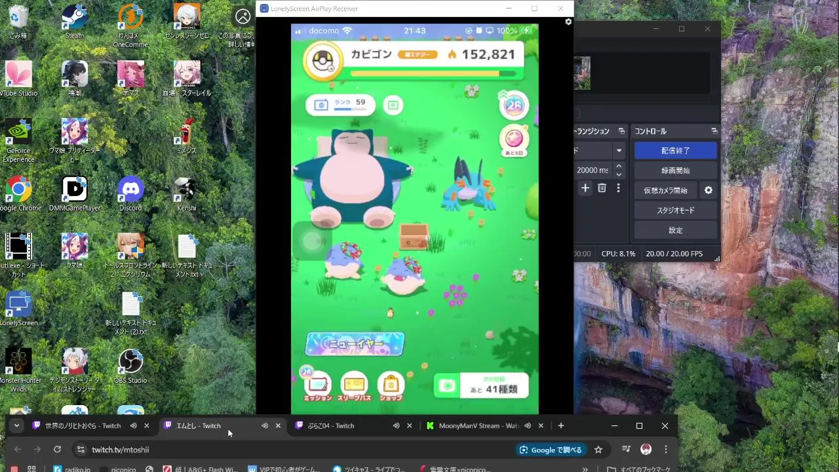
Task: Launch Google Chrome desktop shortcut
Action: [x=18, y=195]
